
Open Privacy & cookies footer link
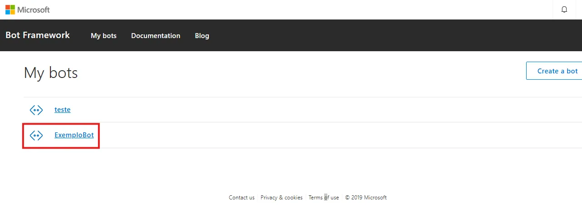click(x=281, y=198)
